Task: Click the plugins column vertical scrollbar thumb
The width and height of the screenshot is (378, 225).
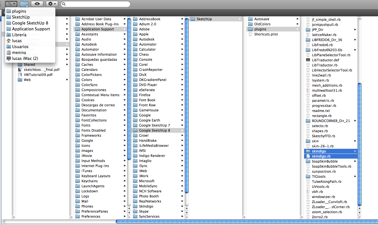Action: [x=359, y=145]
